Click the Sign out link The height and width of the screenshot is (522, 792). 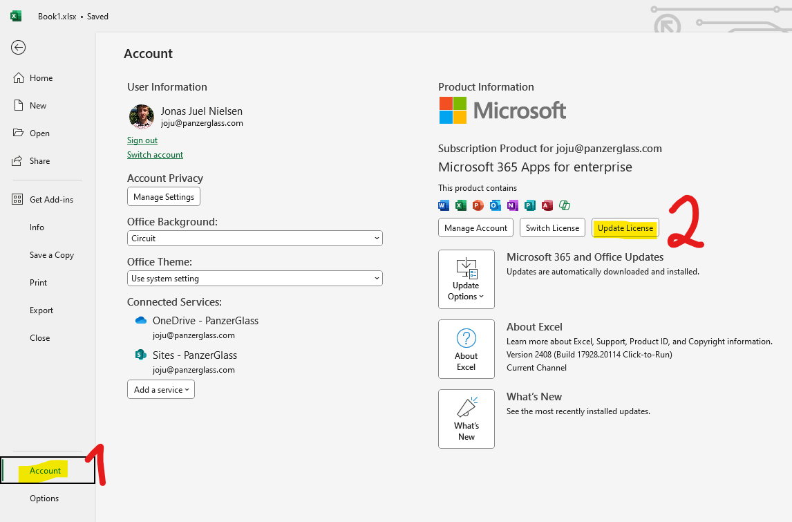pyautogui.click(x=142, y=140)
